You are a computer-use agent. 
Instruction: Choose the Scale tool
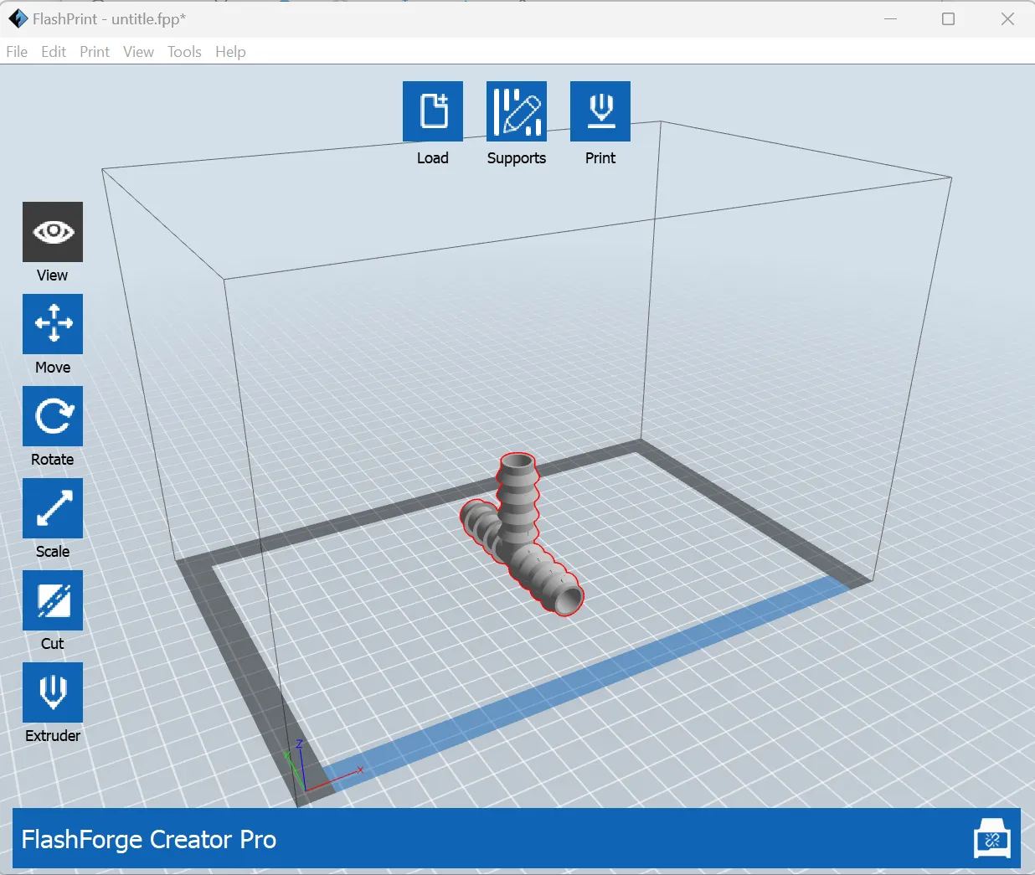pyautogui.click(x=53, y=508)
